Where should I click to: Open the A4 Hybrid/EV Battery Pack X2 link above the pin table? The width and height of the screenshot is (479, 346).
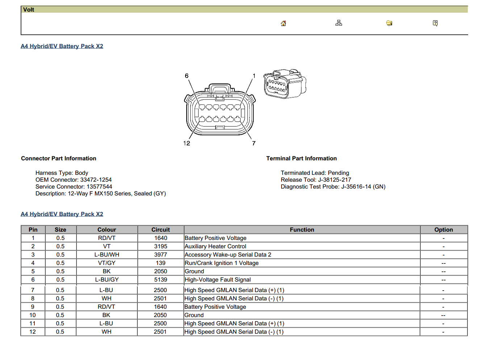(x=62, y=214)
